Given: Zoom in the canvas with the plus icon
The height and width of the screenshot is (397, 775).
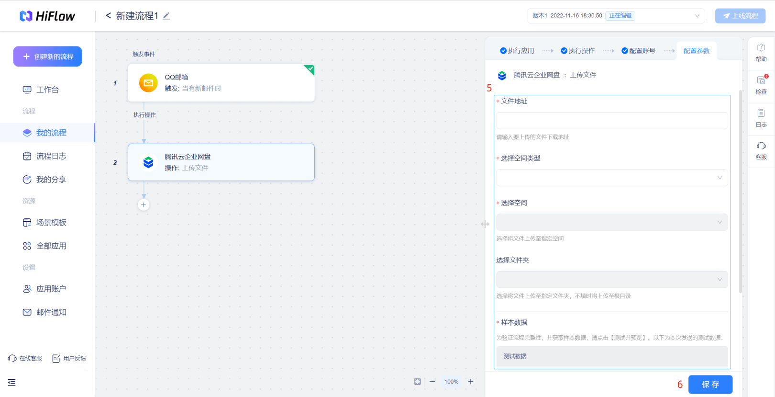Looking at the screenshot, I should coord(471,382).
